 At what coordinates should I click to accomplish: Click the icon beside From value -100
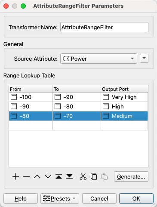(x=14, y=97)
